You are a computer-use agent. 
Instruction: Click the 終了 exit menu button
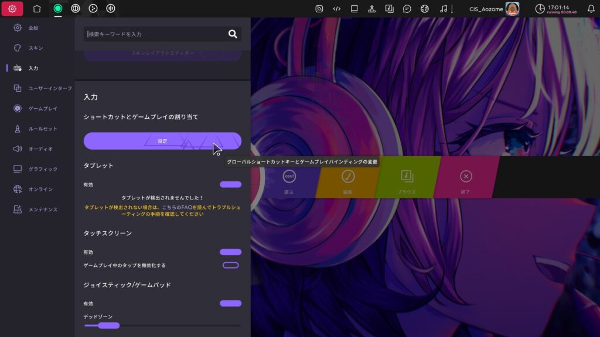click(x=466, y=177)
